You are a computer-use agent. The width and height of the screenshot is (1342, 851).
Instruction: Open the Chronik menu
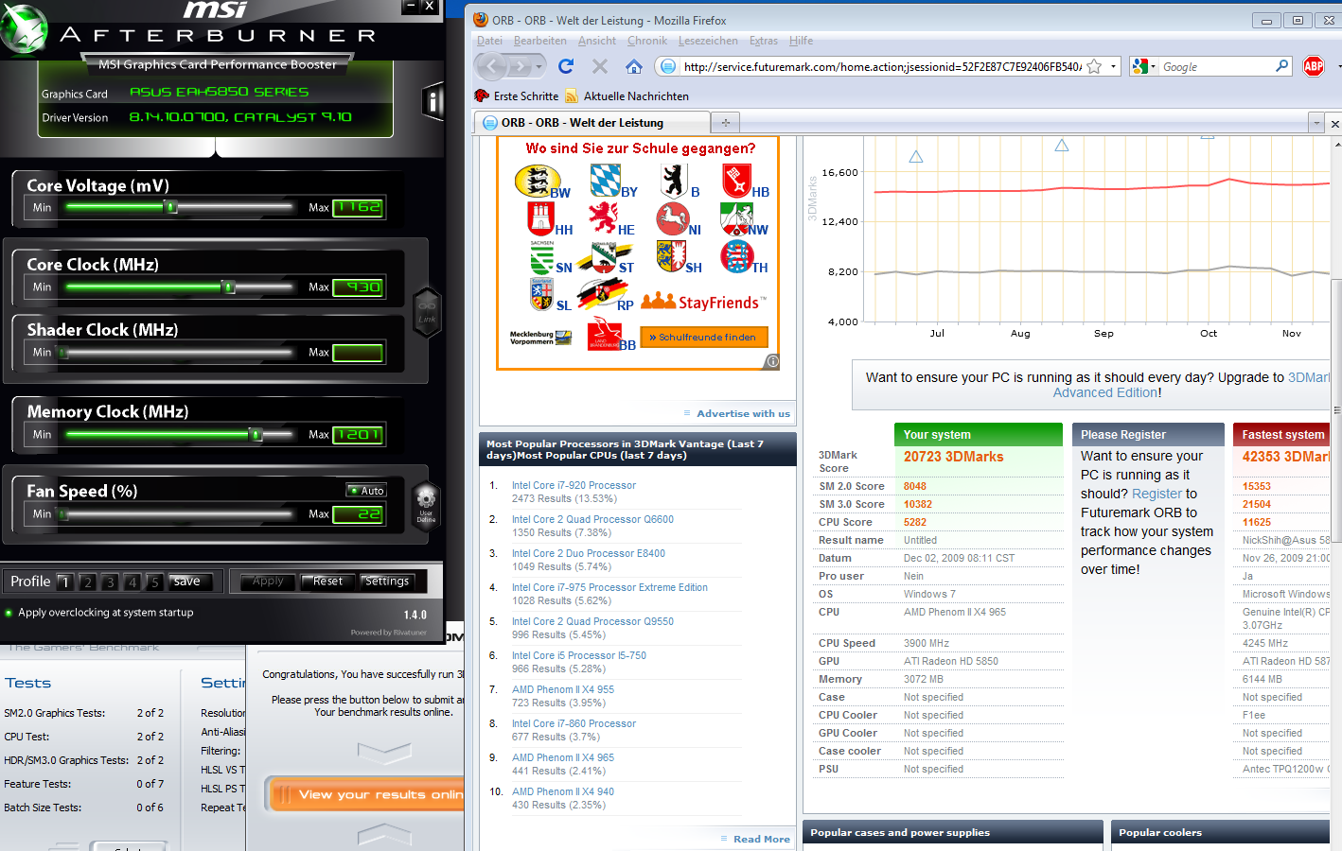647,41
